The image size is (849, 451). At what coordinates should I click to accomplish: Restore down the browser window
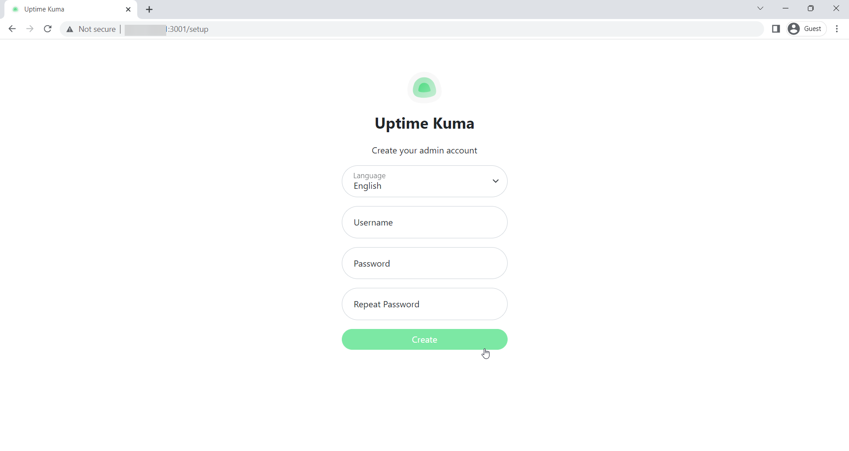pyautogui.click(x=811, y=8)
